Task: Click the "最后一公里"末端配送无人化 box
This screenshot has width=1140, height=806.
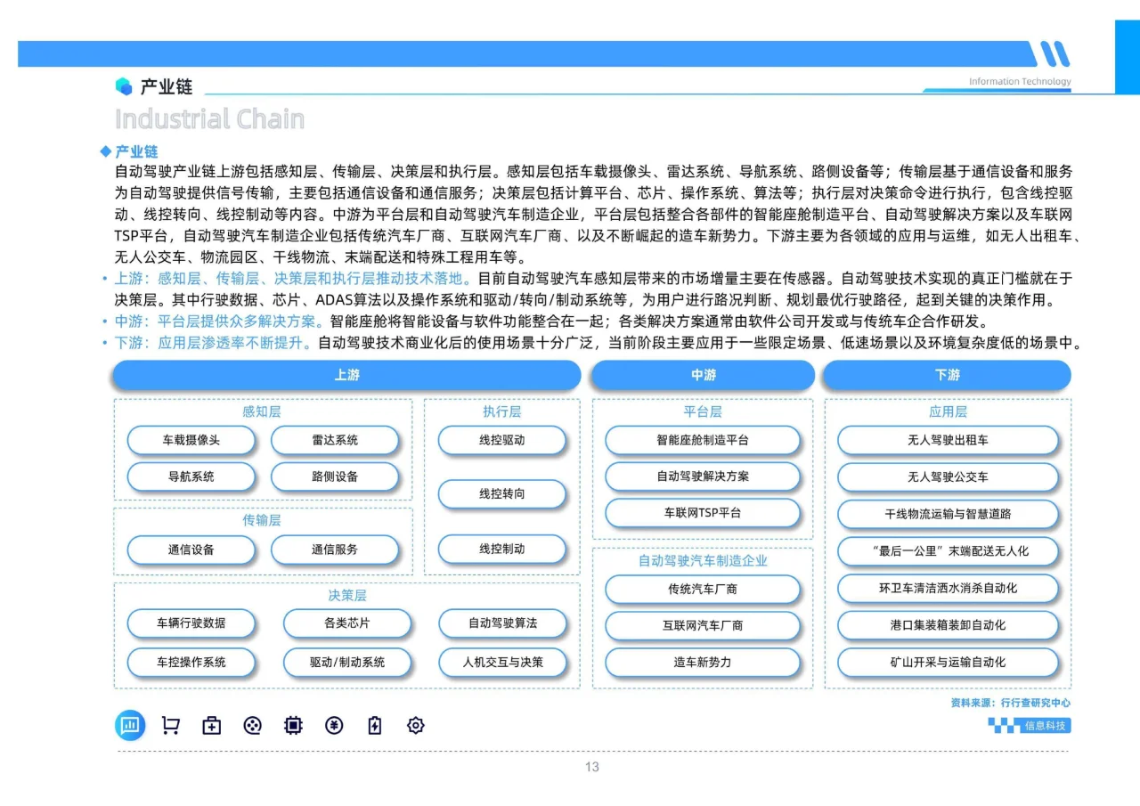Action: (948, 550)
